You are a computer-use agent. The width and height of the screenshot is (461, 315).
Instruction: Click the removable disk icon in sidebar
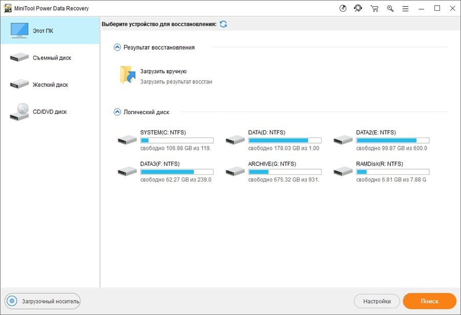point(19,57)
